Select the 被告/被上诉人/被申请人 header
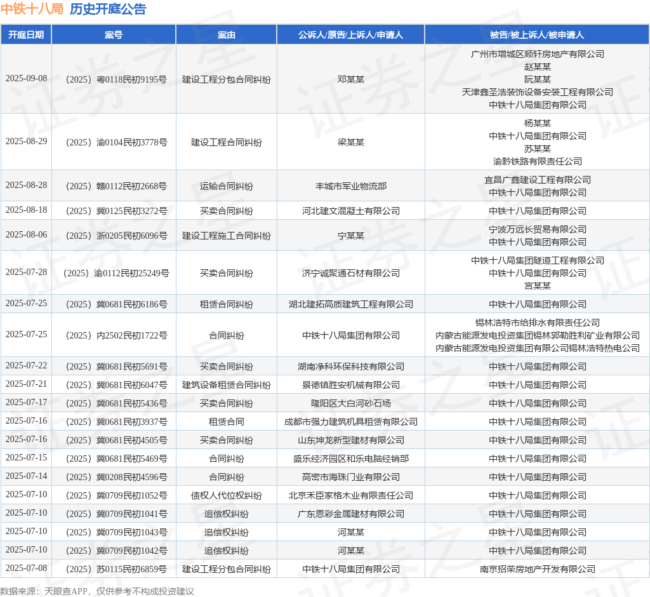650x597 pixels. (537, 35)
